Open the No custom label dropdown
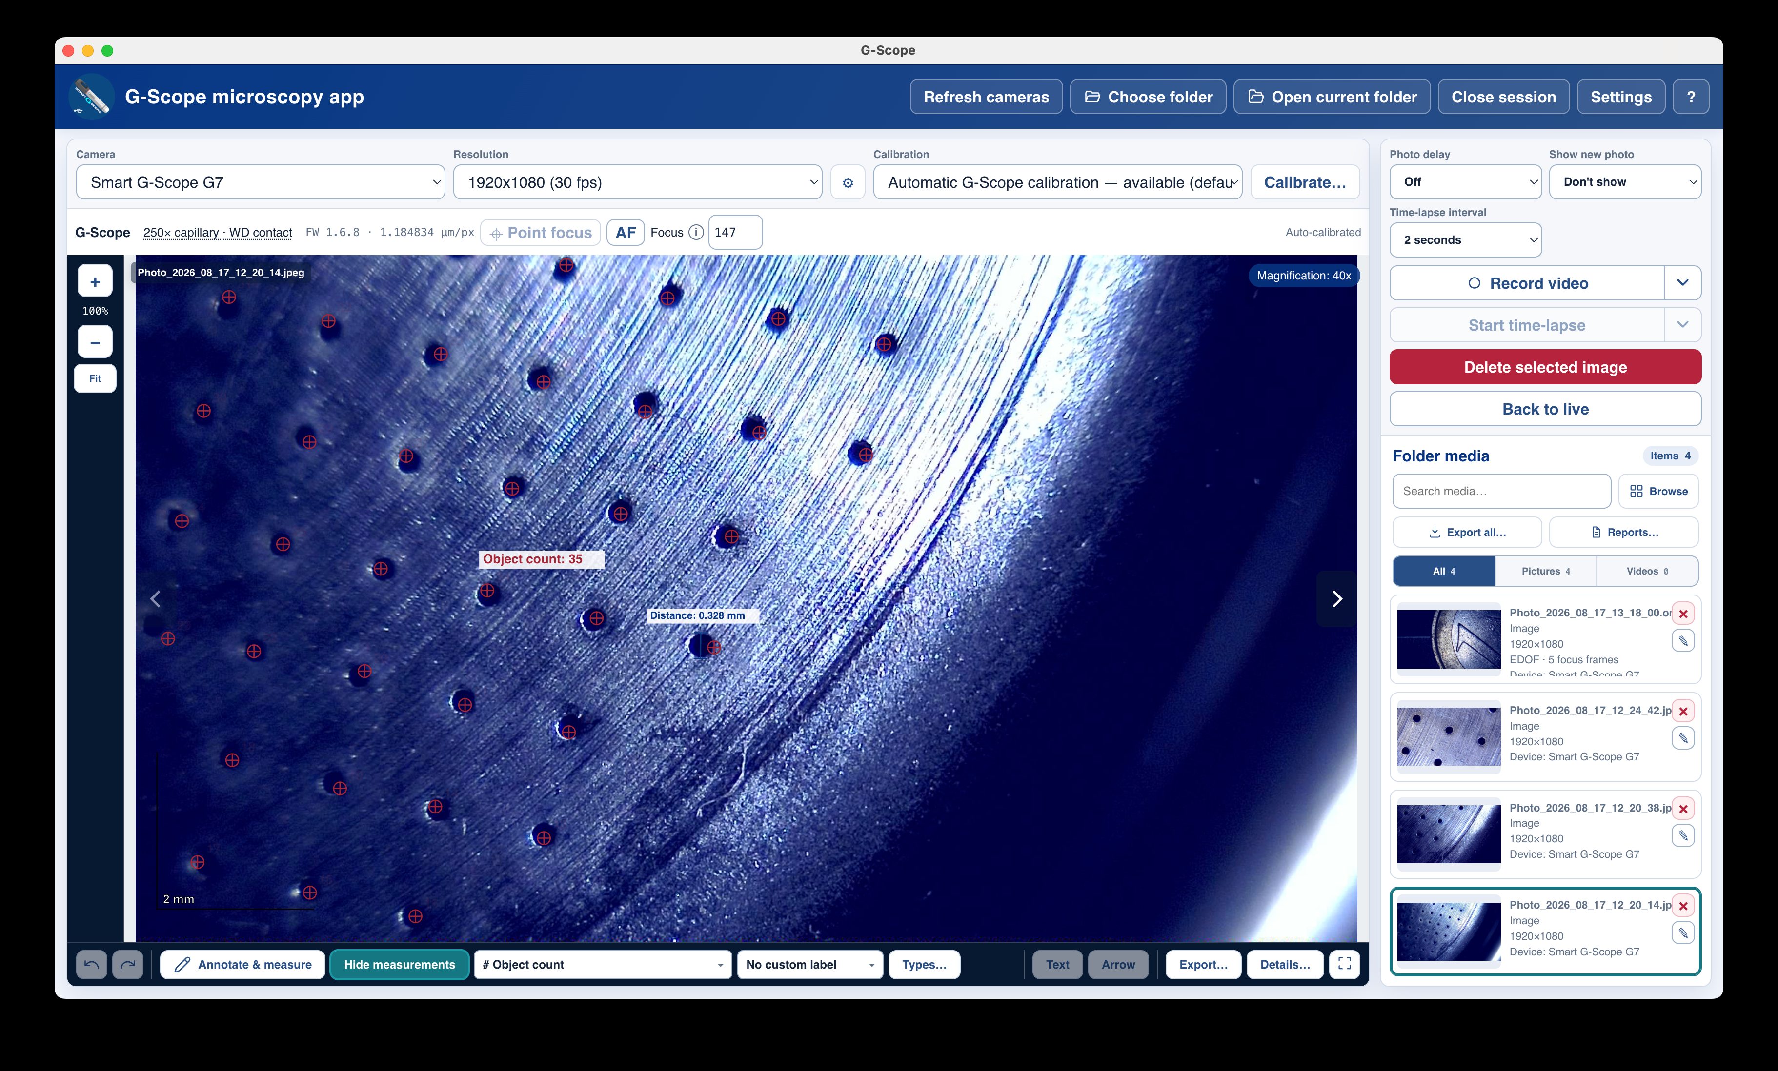Screen dimensions: 1778x1071 click(810, 964)
